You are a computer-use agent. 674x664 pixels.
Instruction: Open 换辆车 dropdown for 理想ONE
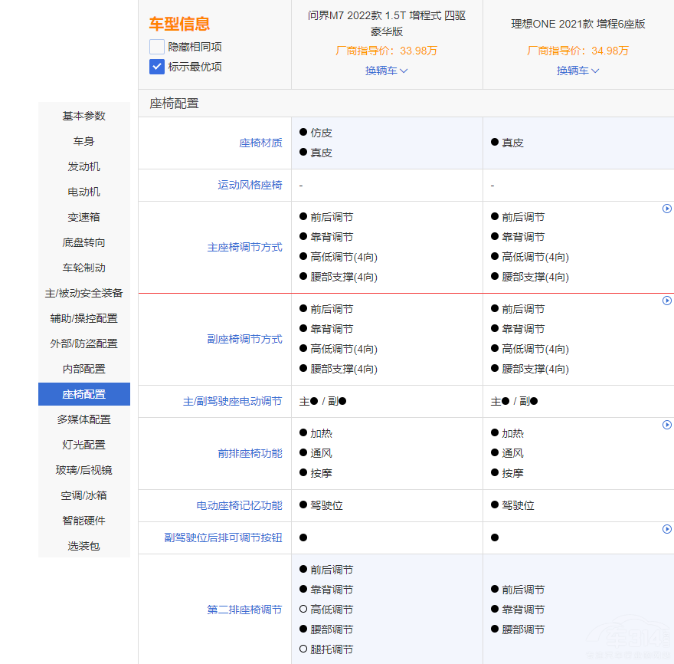[x=577, y=71]
